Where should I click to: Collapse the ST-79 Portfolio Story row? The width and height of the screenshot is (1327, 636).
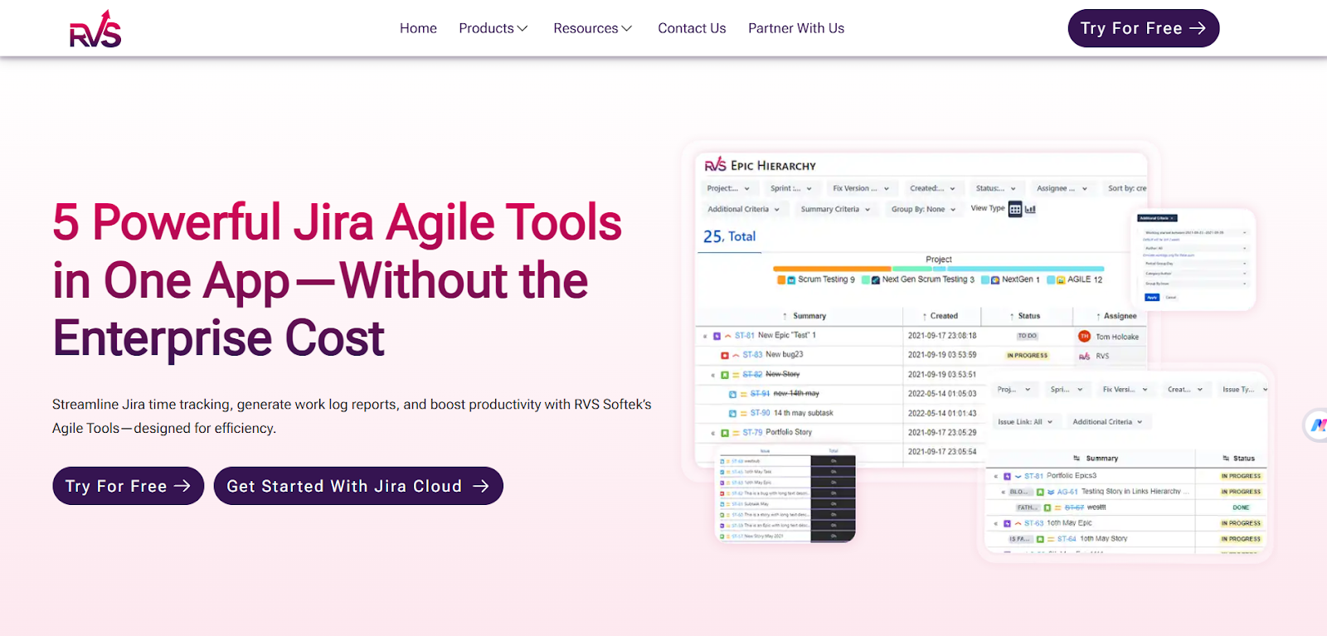[713, 434]
